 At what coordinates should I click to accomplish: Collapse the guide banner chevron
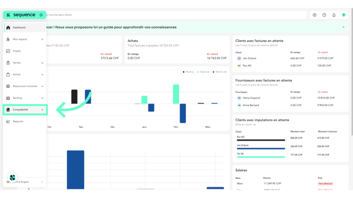[x=344, y=27]
